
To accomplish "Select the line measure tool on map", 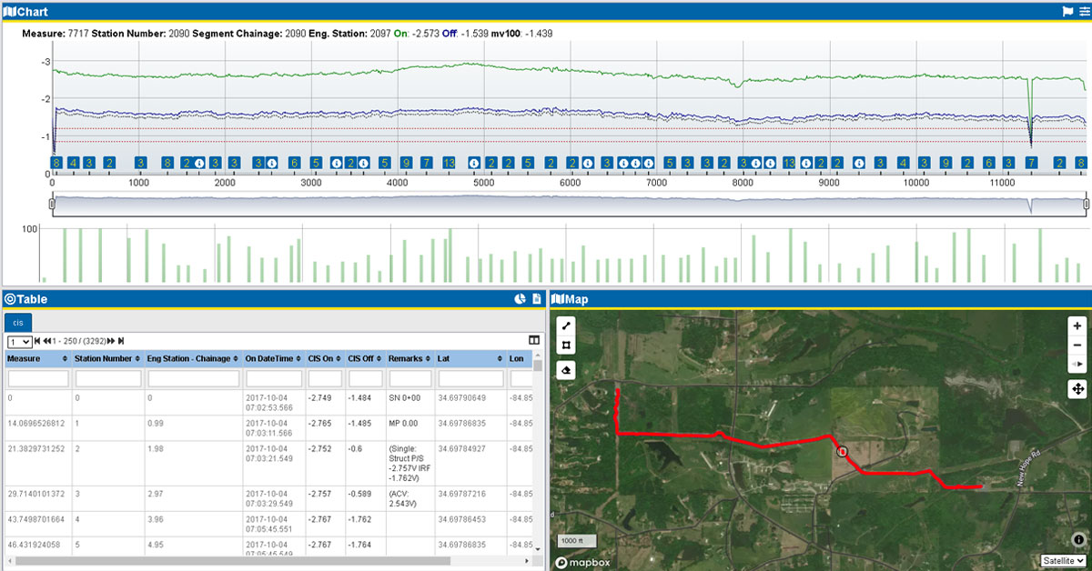I will pyautogui.click(x=566, y=326).
